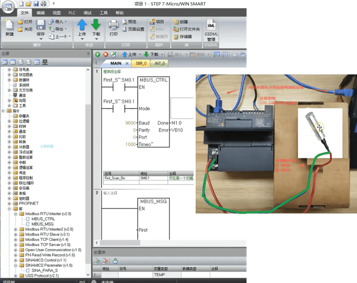Click the Page Setup button
Viewport: 357px width, 283px height.
(133, 29)
